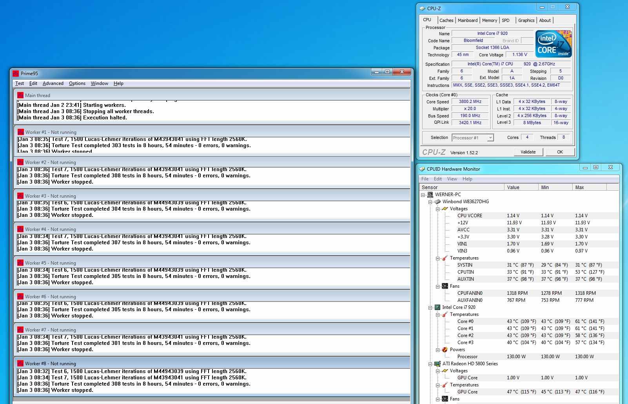Select the GPU Core voltage row
Viewport: 628px width, 404px height.
point(519,378)
